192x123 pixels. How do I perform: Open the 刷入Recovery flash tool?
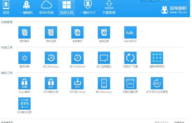[104, 83]
